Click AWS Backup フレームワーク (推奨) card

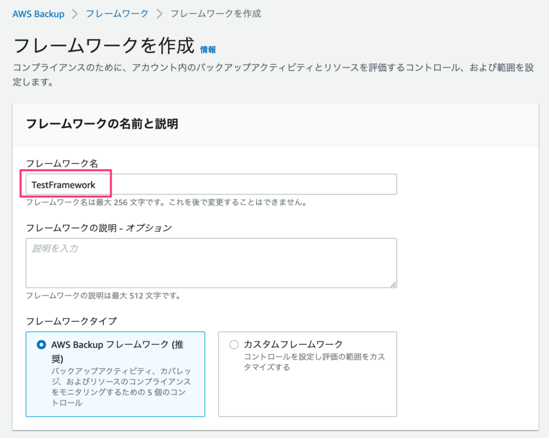[115, 374]
